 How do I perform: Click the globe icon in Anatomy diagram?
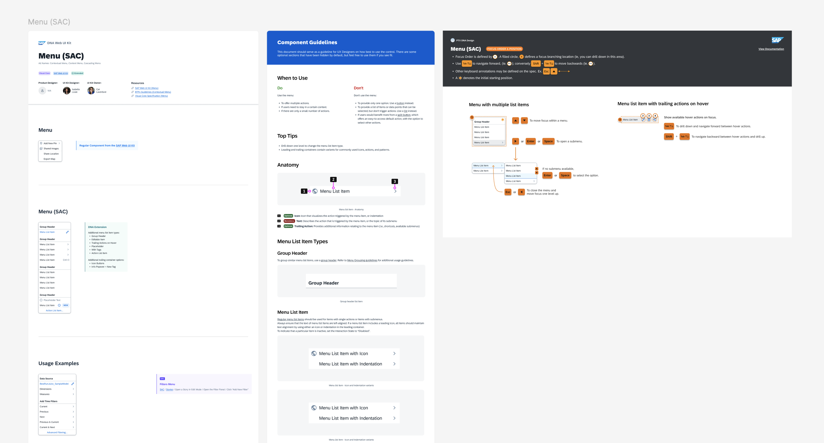tap(315, 191)
